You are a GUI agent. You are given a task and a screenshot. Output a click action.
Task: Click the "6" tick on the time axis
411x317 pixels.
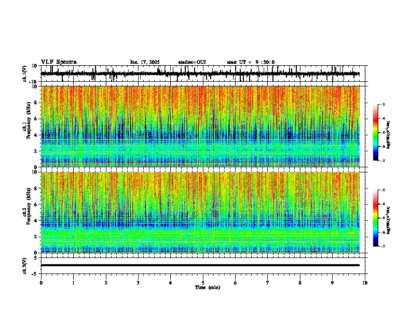coord(236,283)
